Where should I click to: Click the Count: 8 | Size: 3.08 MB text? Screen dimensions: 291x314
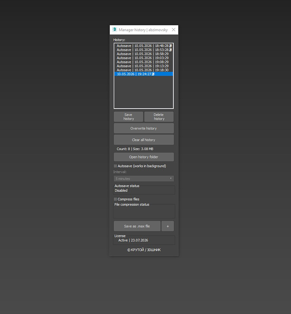(x=135, y=149)
